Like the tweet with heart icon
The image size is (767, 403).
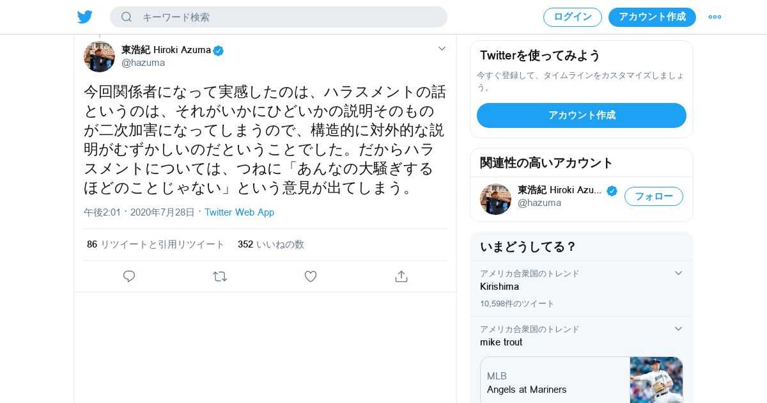click(x=311, y=276)
